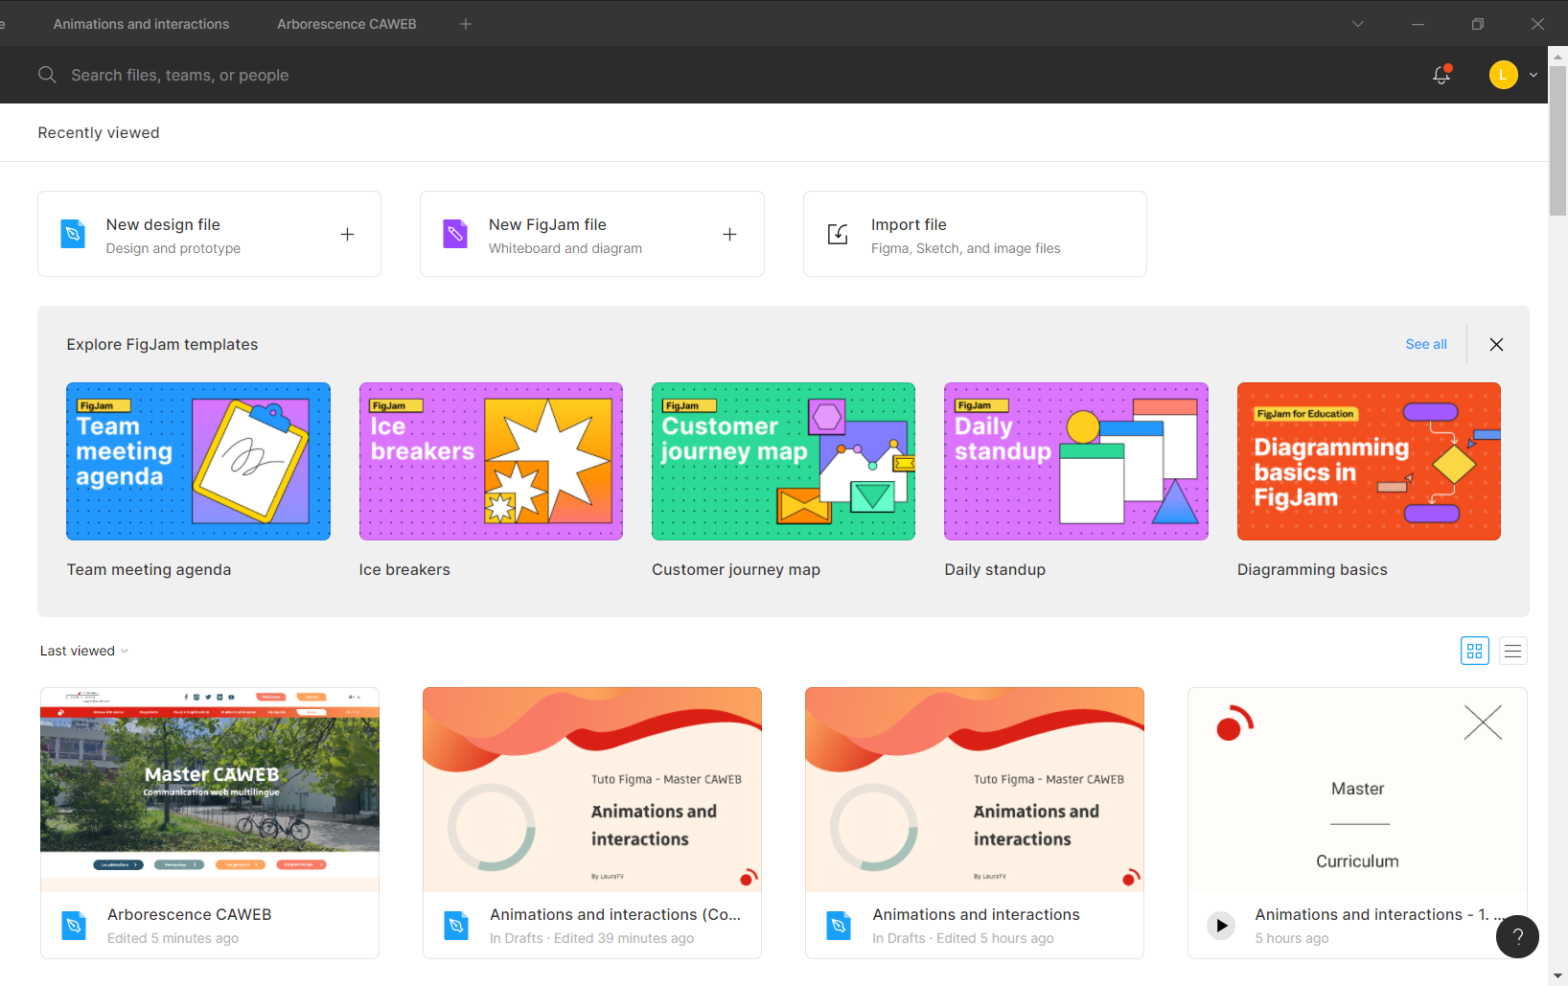Click the See all templates link
The width and height of the screenshot is (1568, 986).
tap(1425, 345)
